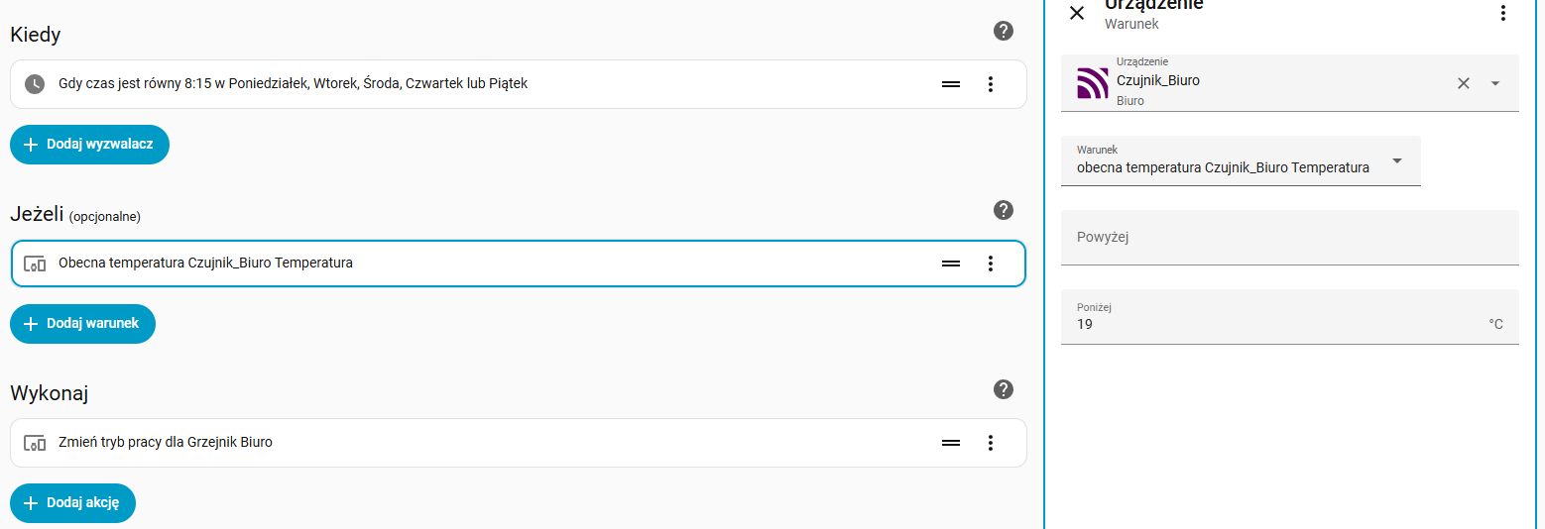
Task: Open the three-dot menu for the Grzejnik Biuro action
Action: click(x=990, y=443)
